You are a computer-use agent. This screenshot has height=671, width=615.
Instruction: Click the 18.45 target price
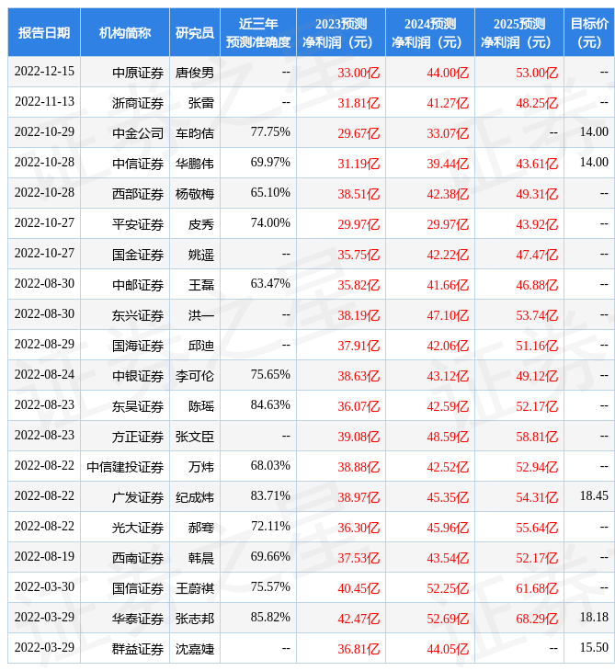coord(594,496)
